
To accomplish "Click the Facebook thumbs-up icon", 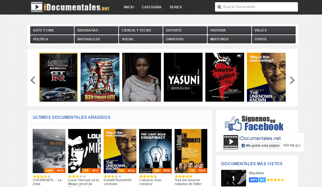I will (x=233, y=123).
